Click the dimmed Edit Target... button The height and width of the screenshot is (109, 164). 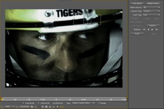pyautogui.click(x=137, y=25)
